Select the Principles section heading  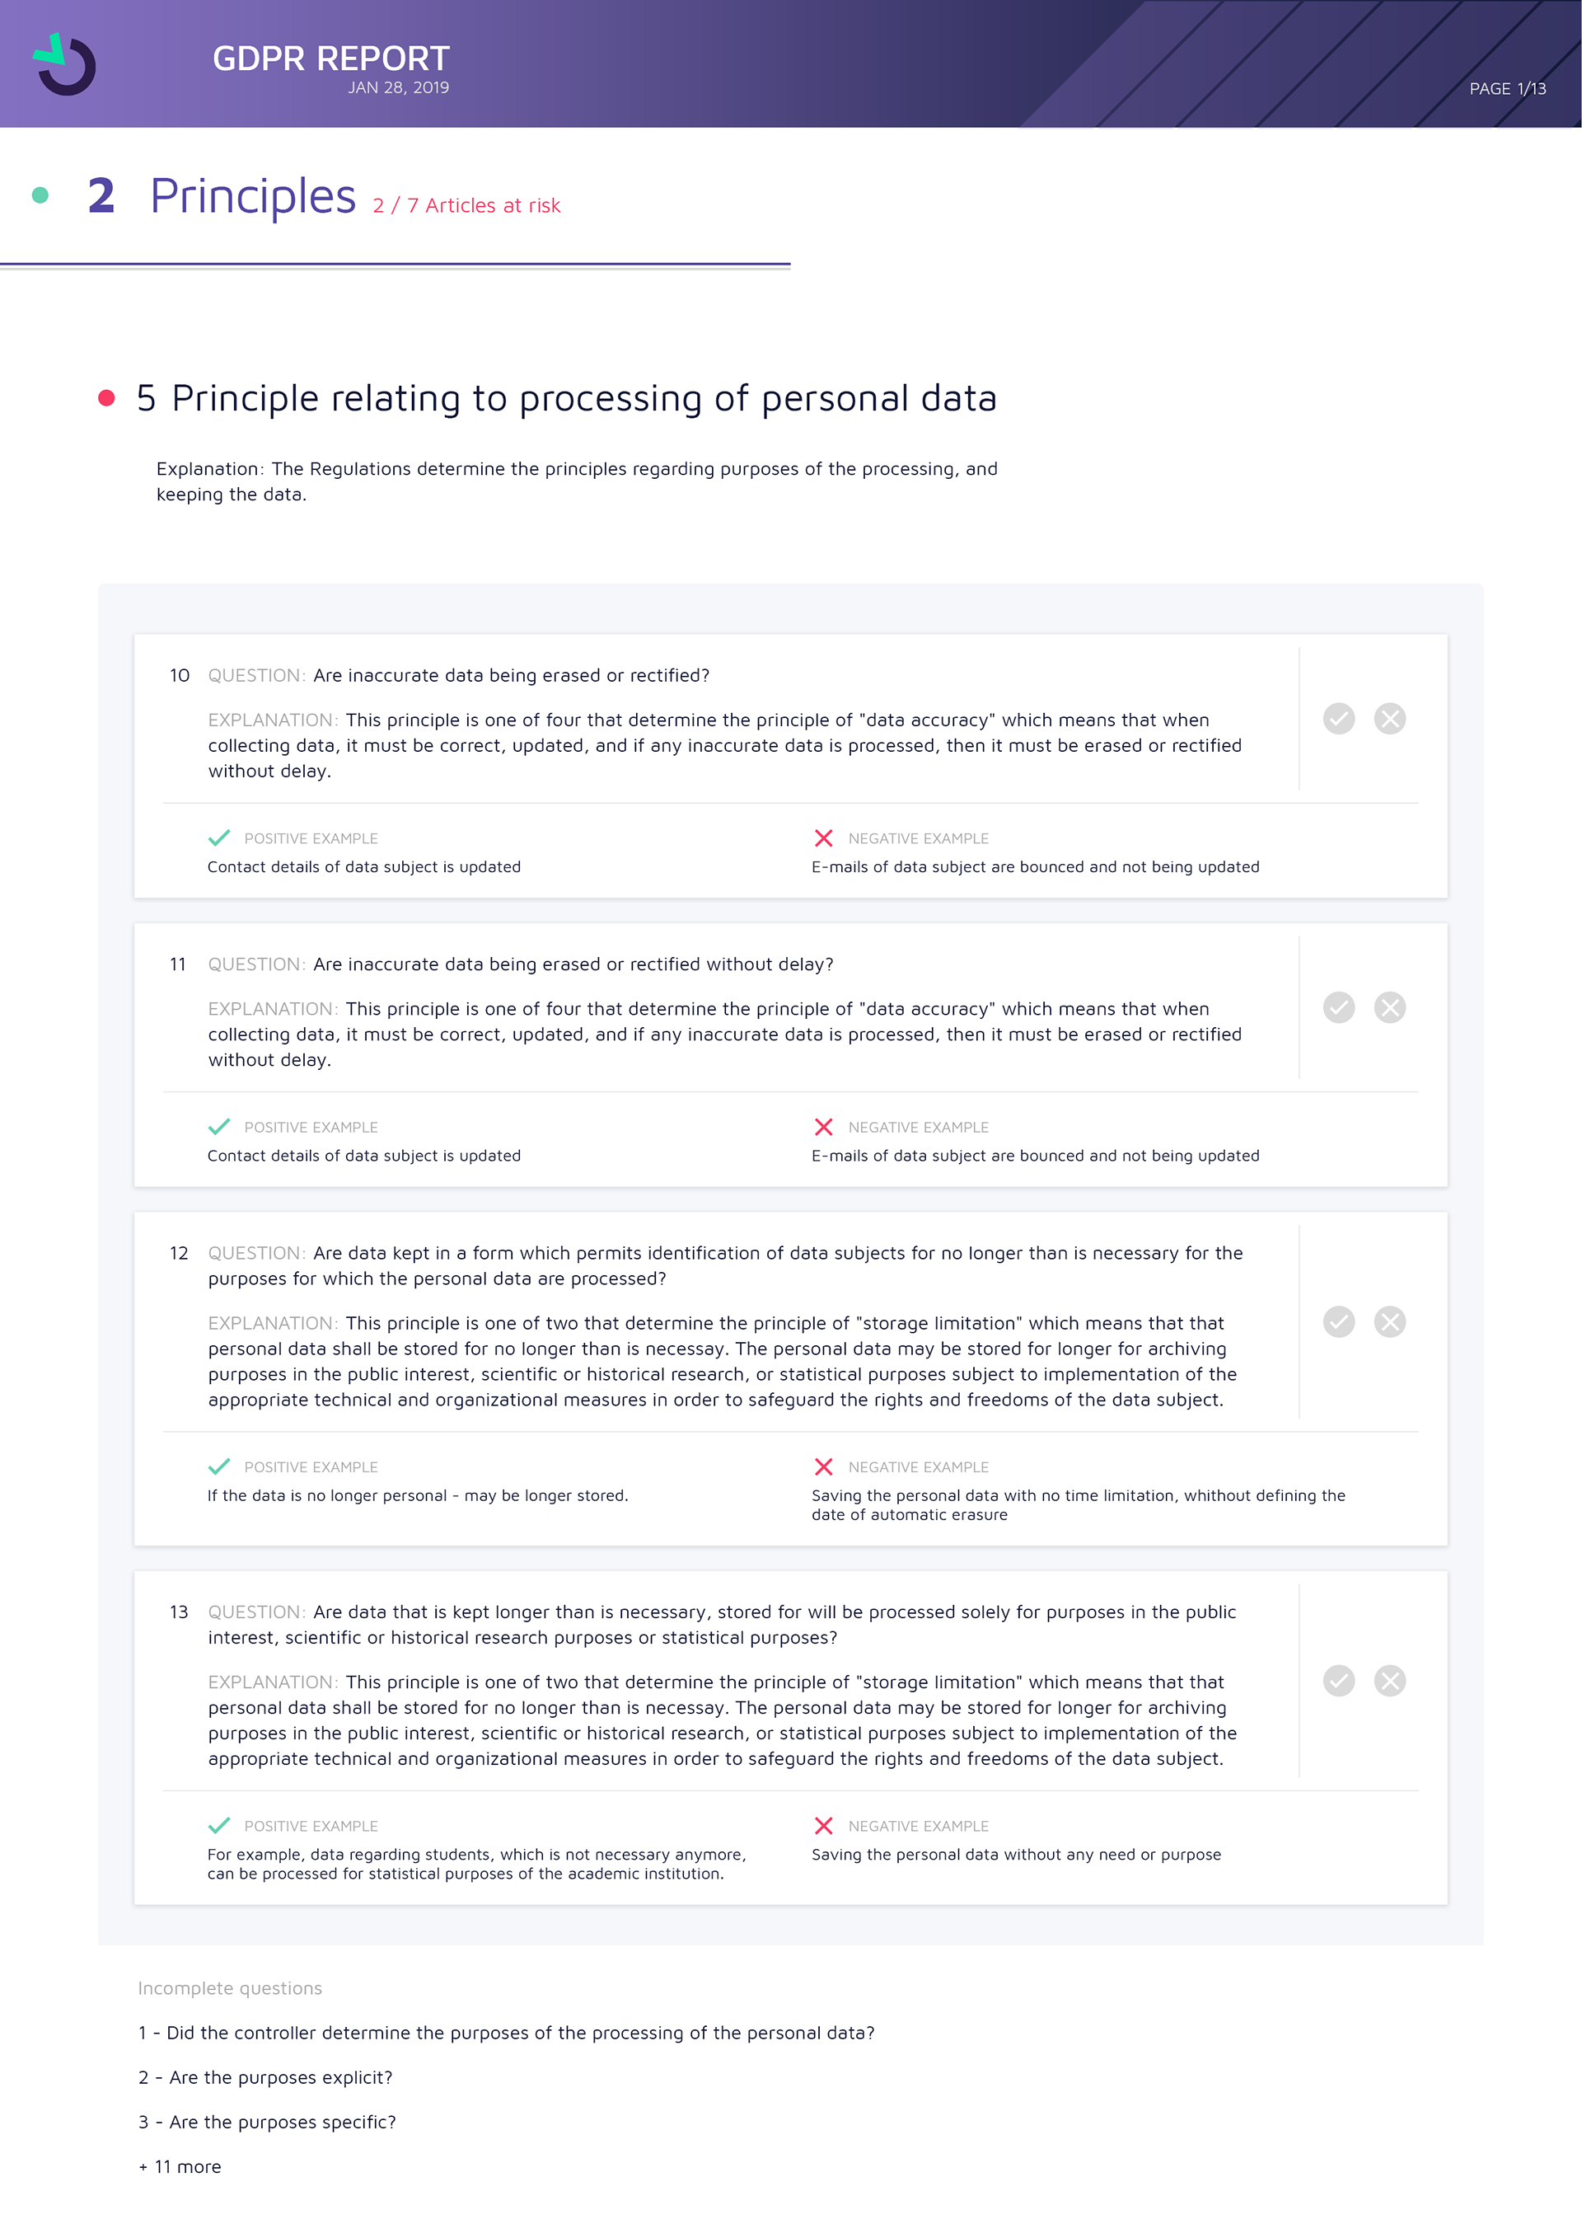point(252,196)
